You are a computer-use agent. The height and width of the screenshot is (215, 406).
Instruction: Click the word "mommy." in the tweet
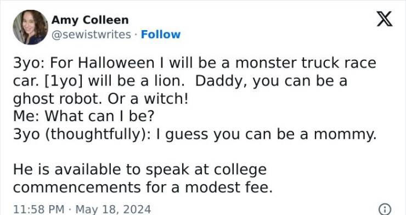pyautogui.click(x=345, y=135)
